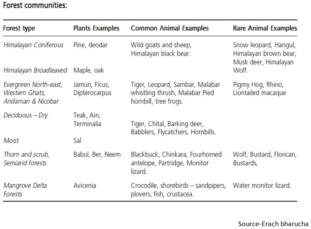Select the "Deciduous – Dry" forest type
The image size is (311, 229).
point(25,115)
